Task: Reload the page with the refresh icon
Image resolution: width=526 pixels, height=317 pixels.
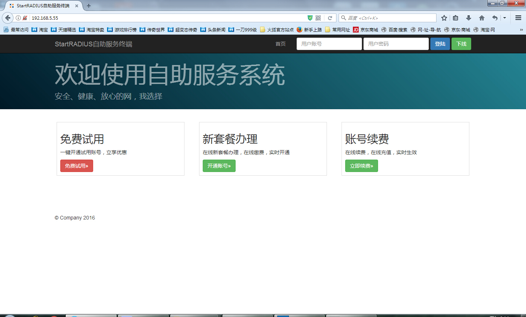Action: coord(330,18)
